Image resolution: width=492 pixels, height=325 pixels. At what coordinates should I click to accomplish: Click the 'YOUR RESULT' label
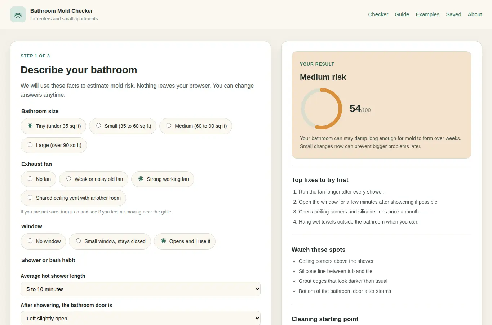pos(317,64)
